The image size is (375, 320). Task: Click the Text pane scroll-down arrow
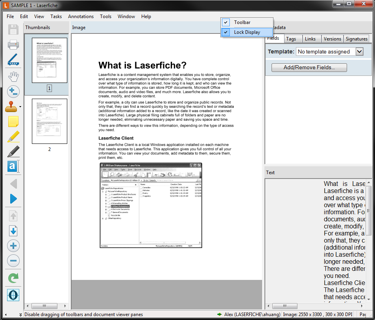(369, 299)
